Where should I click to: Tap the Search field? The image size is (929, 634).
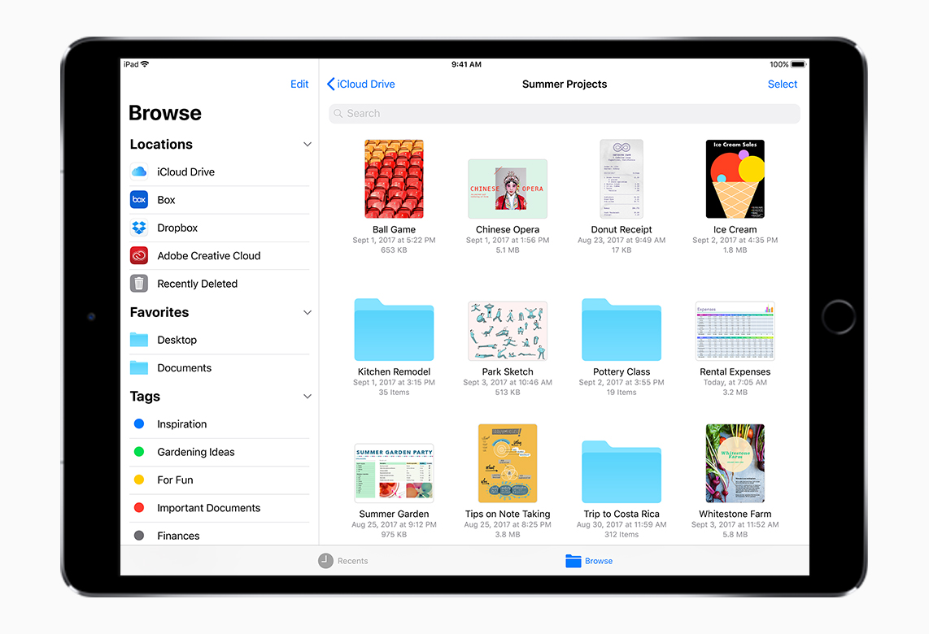coord(565,114)
